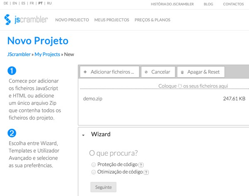Click the Novo Projeto page title
The image size is (249, 196).
coord(38,41)
